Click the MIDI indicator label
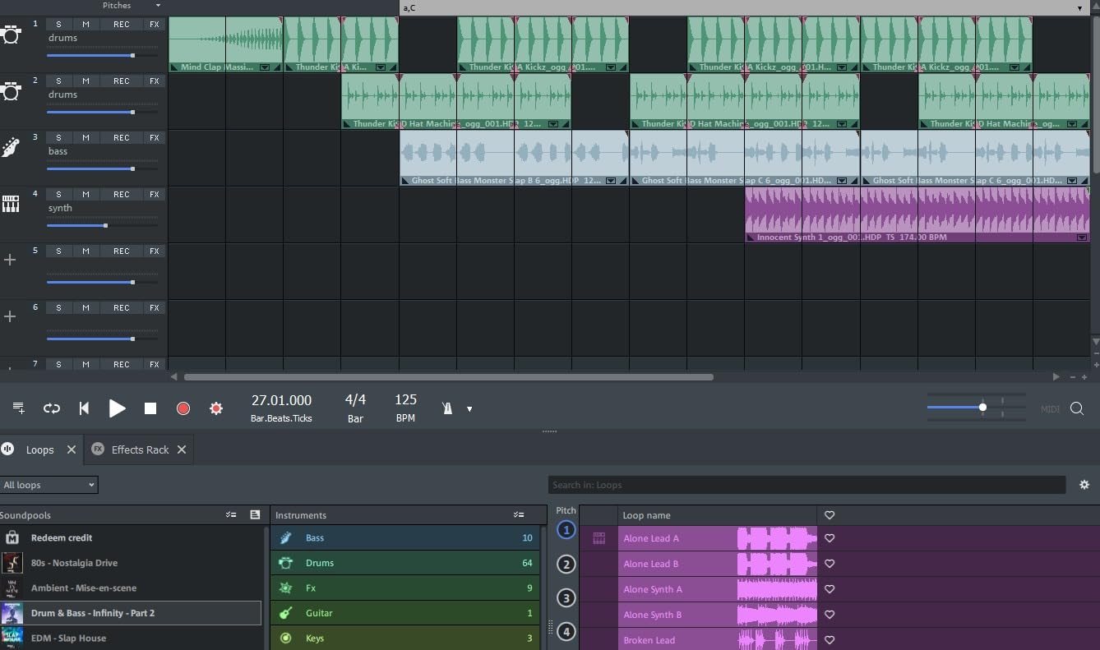The width and height of the screenshot is (1100, 650). (x=1050, y=409)
